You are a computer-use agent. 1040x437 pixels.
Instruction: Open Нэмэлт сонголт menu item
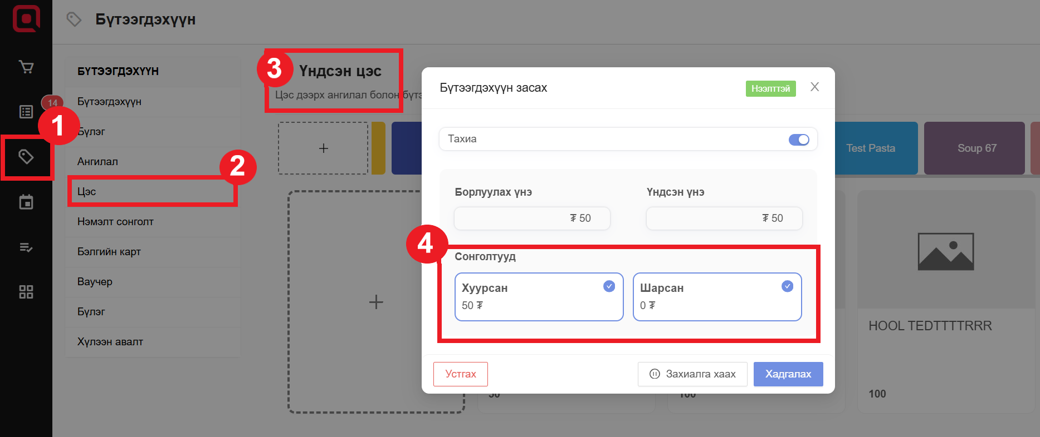click(115, 222)
